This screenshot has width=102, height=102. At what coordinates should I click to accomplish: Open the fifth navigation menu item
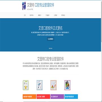coord(56,15)
